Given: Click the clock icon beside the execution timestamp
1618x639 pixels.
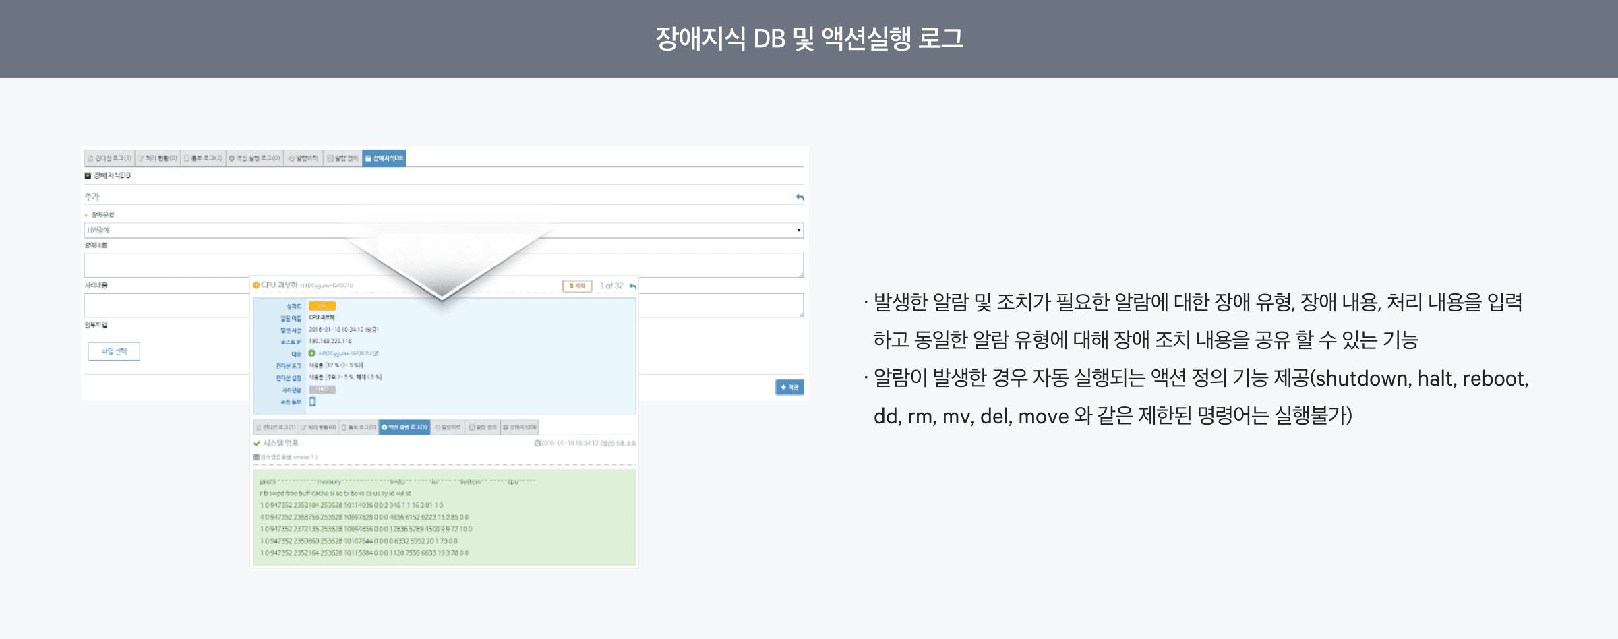Looking at the screenshot, I should coord(537,444).
